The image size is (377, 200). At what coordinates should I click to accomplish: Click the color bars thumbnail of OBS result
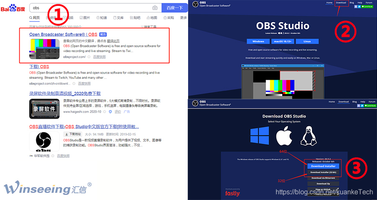click(44, 49)
